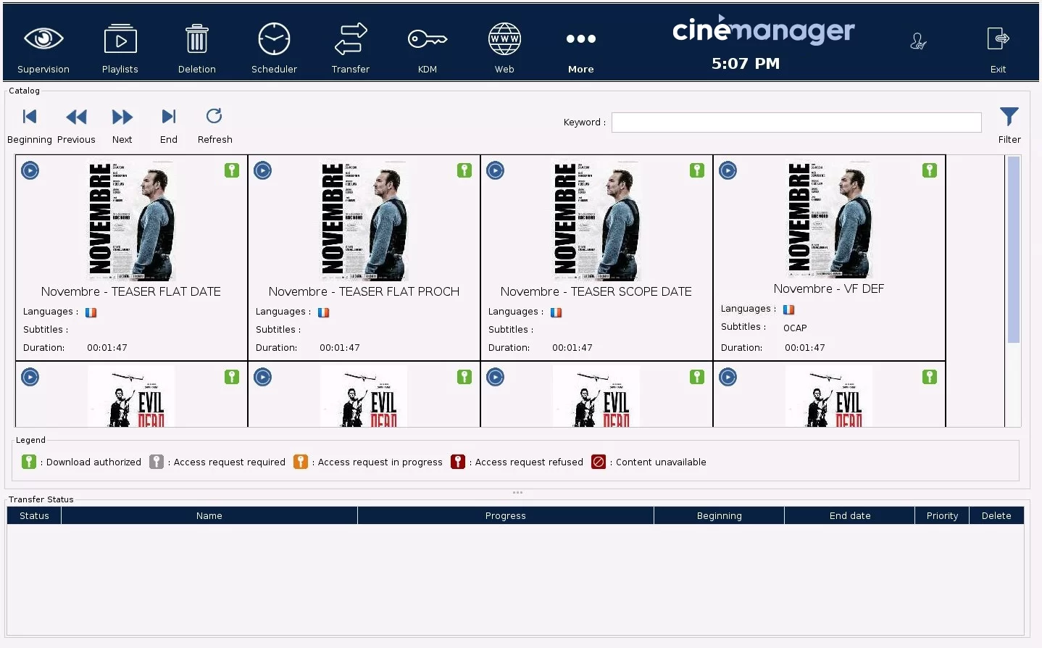Image resolution: width=1042 pixels, height=648 pixels.
Task: Refresh the catalog list
Action: pos(214,117)
